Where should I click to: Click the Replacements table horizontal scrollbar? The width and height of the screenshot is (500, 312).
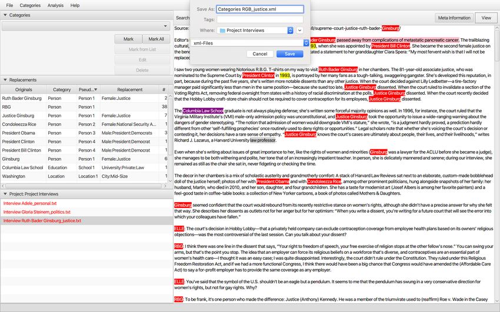(84, 186)
